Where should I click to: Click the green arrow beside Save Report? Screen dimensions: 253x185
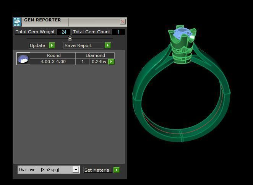(108, 45)
